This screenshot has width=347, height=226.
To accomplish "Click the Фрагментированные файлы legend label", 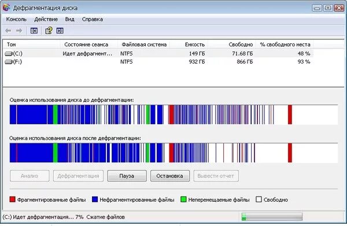I will click(x=51, y=199).
